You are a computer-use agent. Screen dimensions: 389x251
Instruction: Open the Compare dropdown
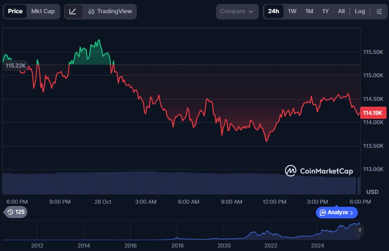tap(237, 12)
